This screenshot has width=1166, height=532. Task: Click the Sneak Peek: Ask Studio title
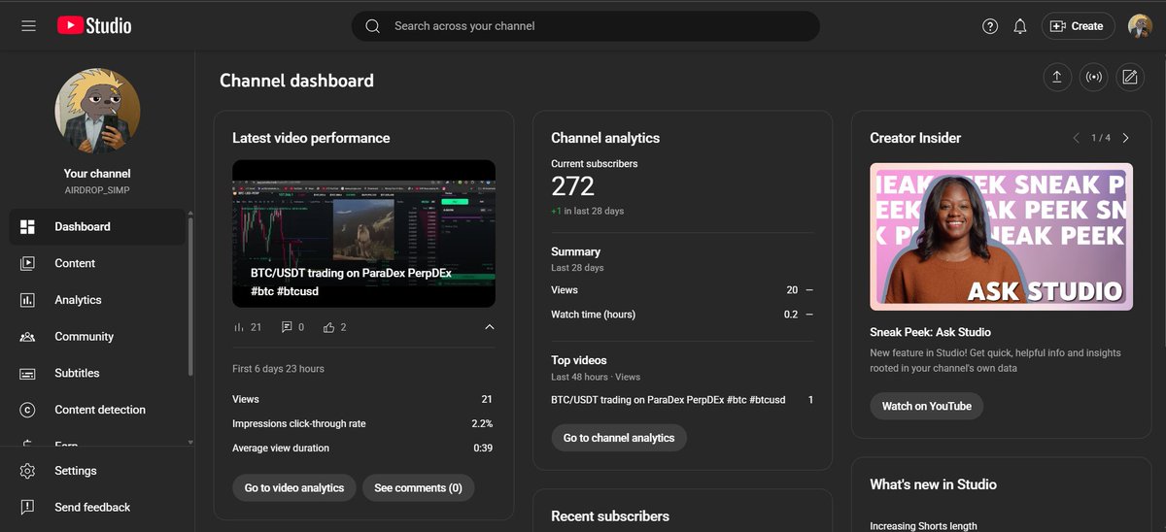tap(930, 332)
